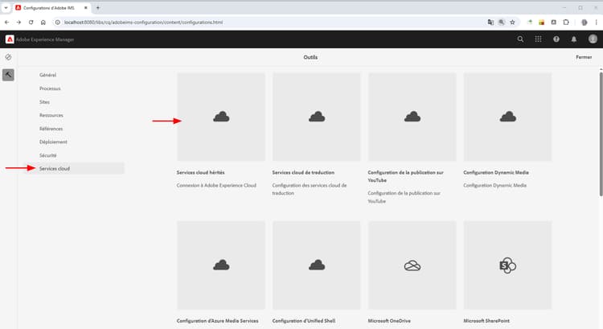Image resolution: width=603 pixels, height=329 pixels.
Task: Open Unified Shell configuration cloud icon
Action: click(317, 265)
